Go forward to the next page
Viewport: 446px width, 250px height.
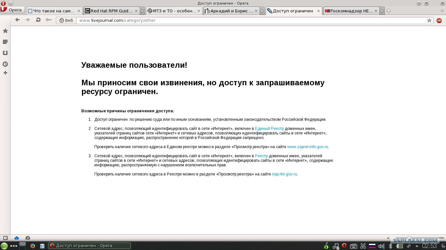point(28,20)
